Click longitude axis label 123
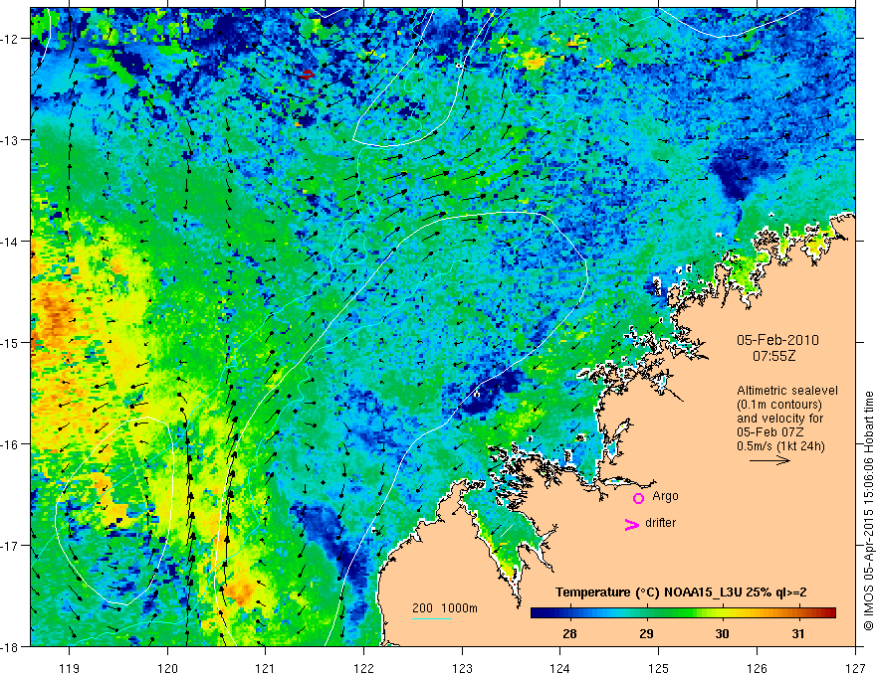 click(462, 668)
